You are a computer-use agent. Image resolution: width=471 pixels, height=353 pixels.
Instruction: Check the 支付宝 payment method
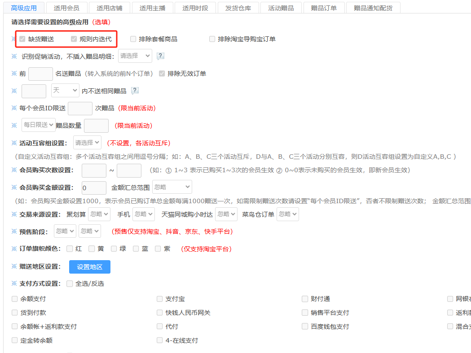[160, 299]
